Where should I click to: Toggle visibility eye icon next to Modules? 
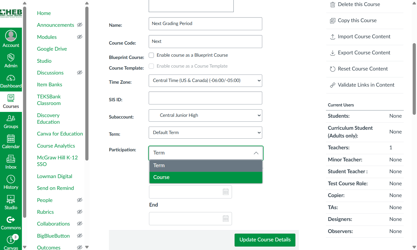tap(80, 37)
